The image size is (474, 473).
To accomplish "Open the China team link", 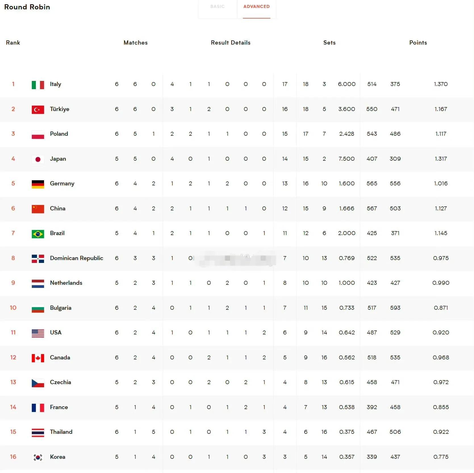I will pyautogui.click(x=58, y=208).
